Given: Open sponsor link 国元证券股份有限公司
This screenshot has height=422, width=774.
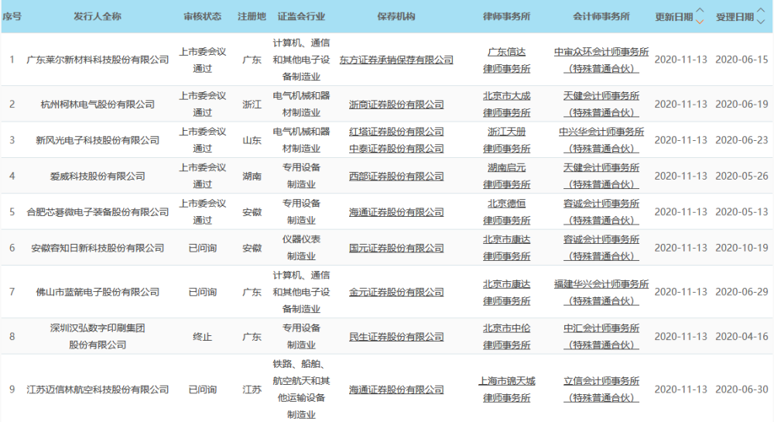Looking at the screenshot, I should pos(396,249).
